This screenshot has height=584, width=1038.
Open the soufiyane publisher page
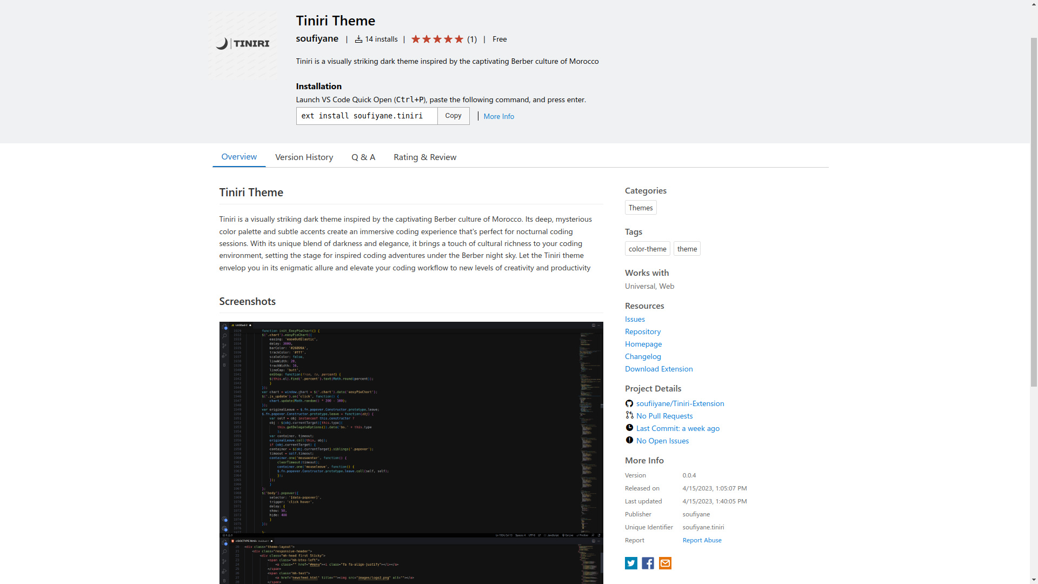click(317, 38)
